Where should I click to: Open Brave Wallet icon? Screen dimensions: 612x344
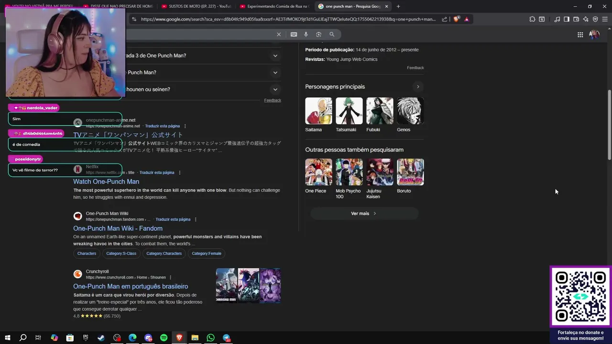point(576,19)
